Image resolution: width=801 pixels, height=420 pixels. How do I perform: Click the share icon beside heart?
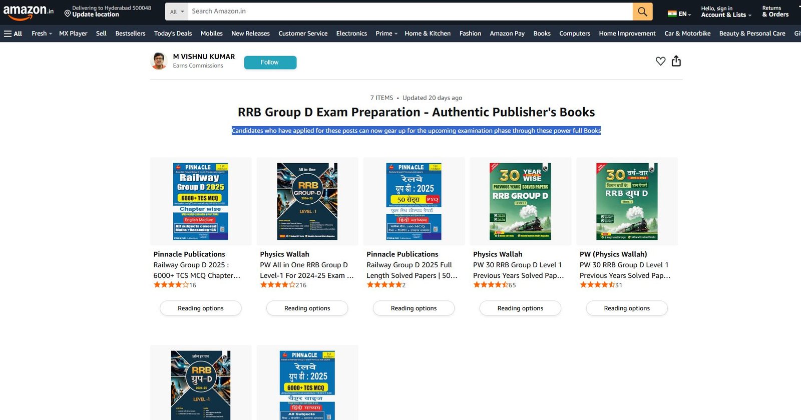coord(676,61)
